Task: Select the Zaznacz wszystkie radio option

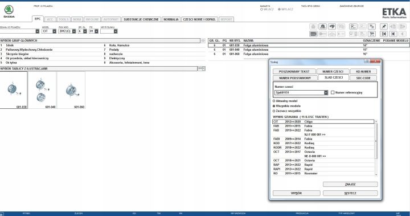Action: point(274,111)
